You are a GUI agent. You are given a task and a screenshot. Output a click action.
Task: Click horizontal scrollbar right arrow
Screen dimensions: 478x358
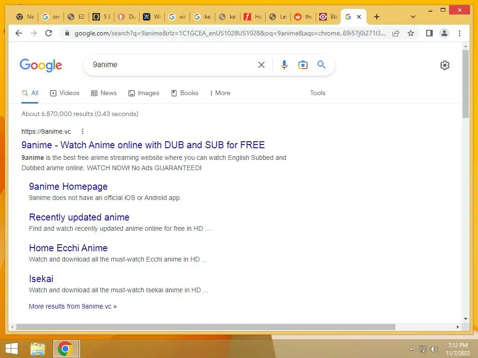457,327
